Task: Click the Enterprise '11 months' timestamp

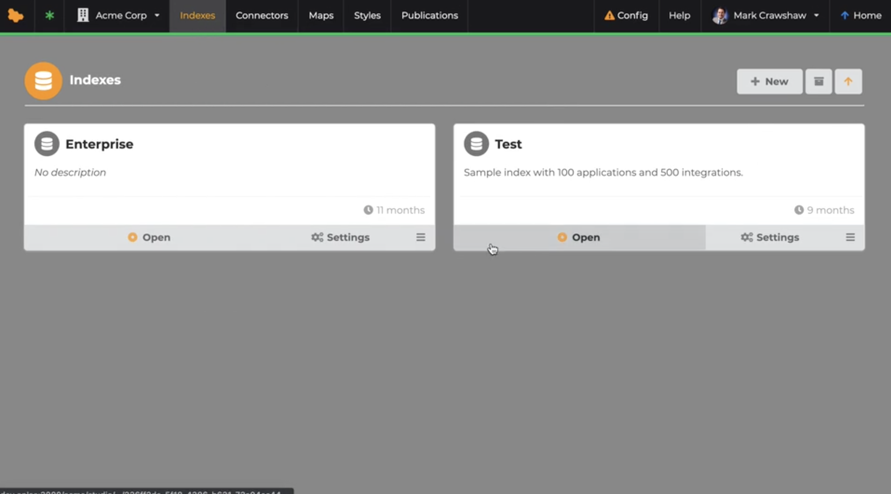Action: point(394,210)
